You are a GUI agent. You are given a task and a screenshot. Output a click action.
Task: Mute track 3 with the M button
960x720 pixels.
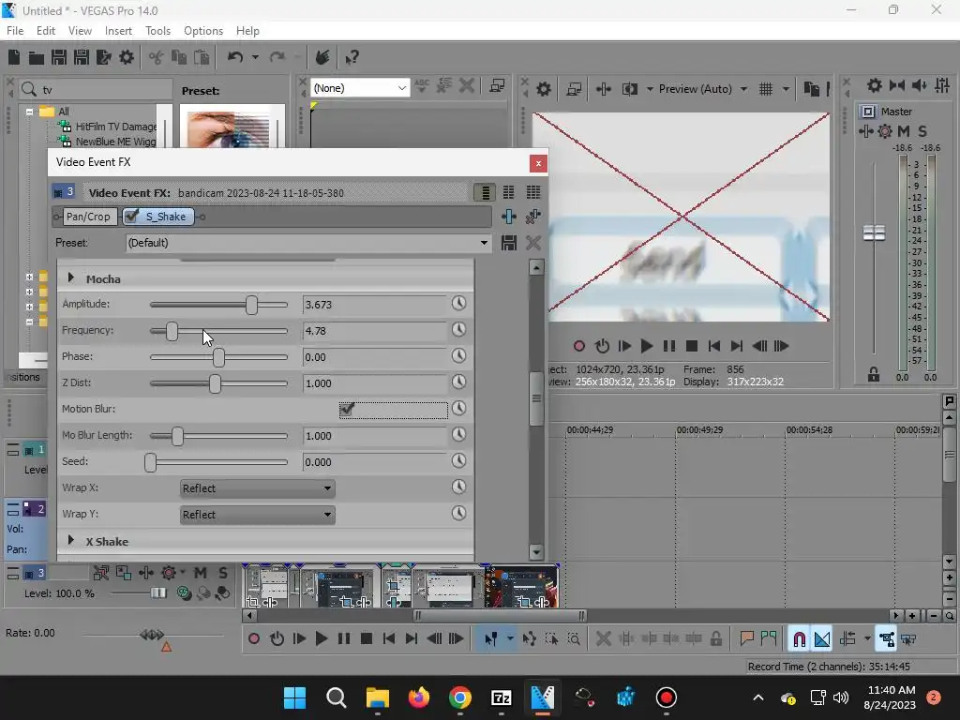(x=201, y=573)
